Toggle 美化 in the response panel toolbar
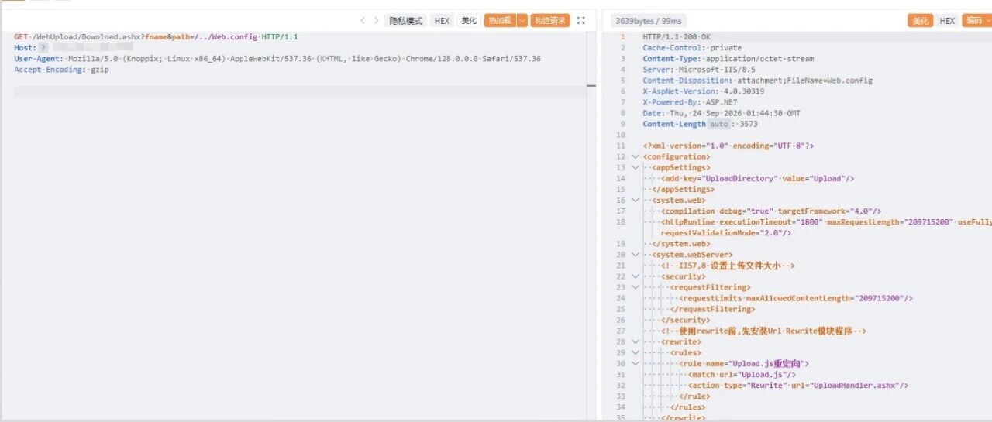 tap(920, 21)
